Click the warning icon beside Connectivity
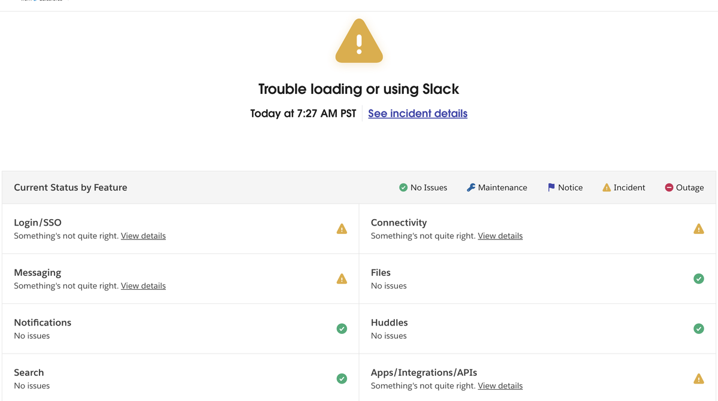The width and height of the screenshot is (718, 401). click(x=699, y=229)
